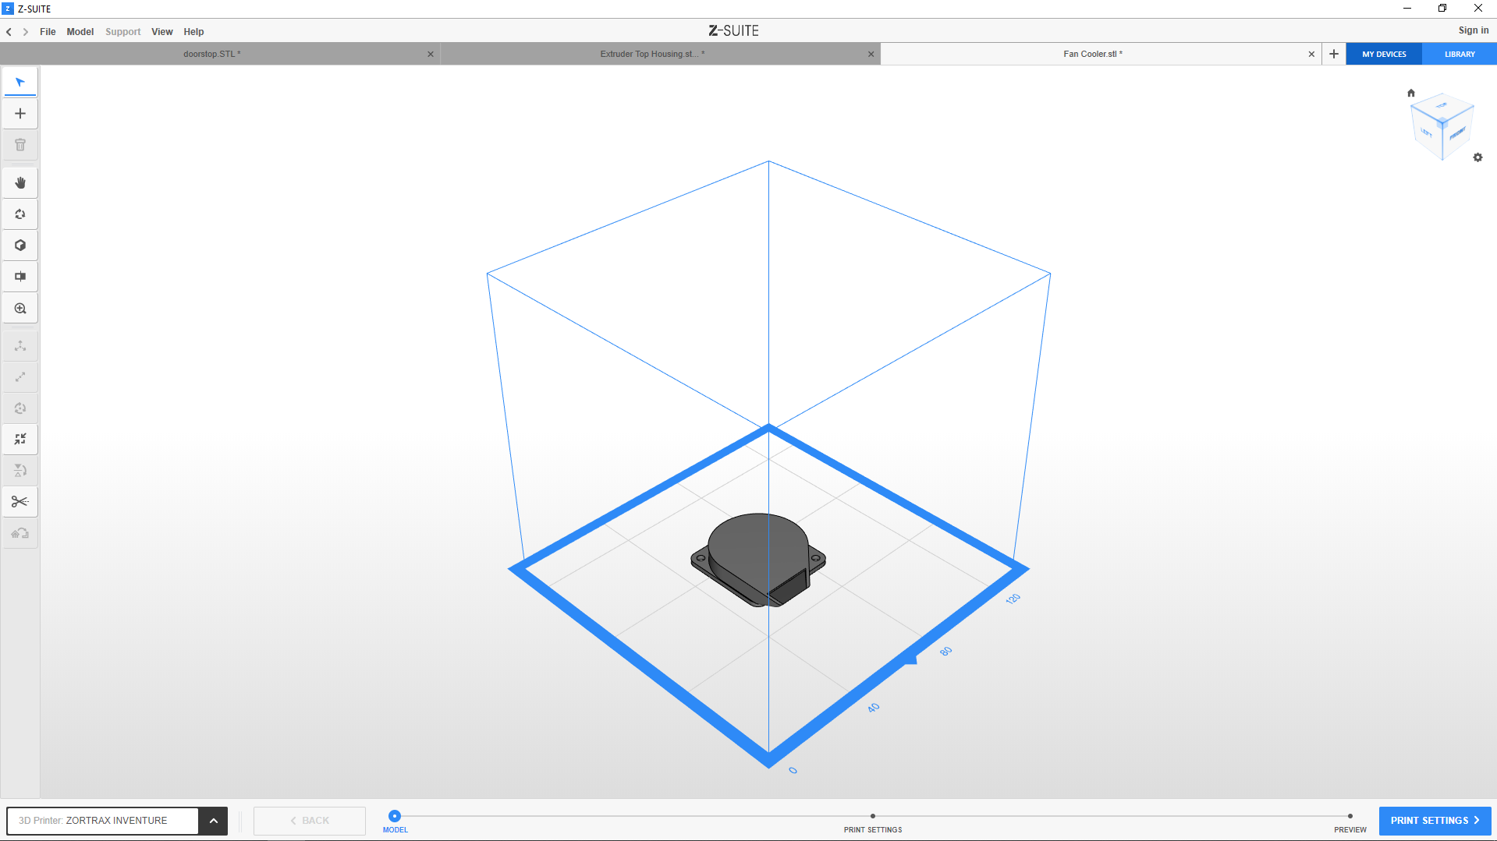Click the PRINT SETTINGS next button
Screen dimensions: 1497x841
[1435, 821]
